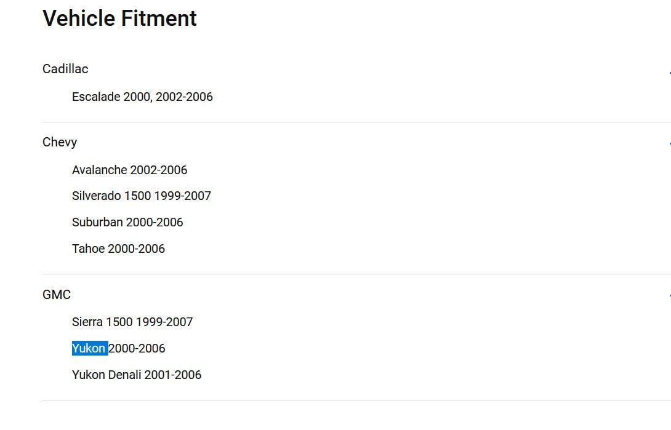Collapse the GMC fitment section header
This screenshot has height=430, width=671.
tap(57, 295)
